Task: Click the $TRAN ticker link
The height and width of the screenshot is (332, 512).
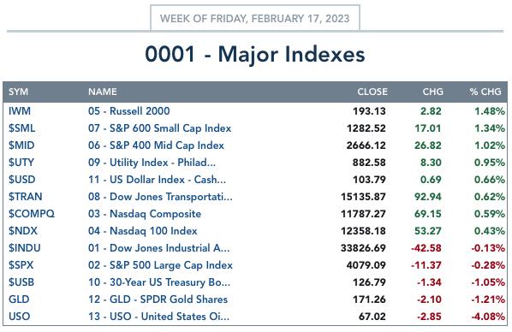Action: 26,197
